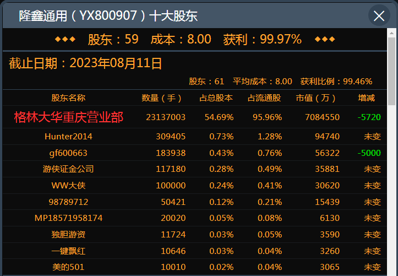Viewport: 398px width, 276px height.
Task: Open the Hunter2014 shareholder row
Action: (68, 136)
